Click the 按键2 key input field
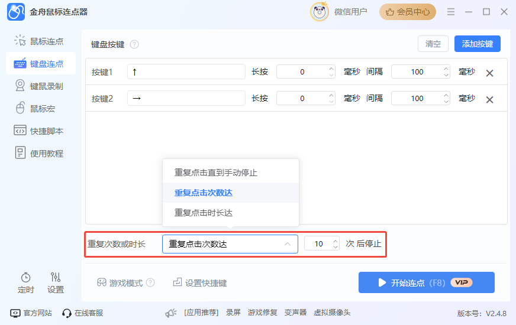The width and height of the screenshot is (516, 325). (x=186, y=98)
